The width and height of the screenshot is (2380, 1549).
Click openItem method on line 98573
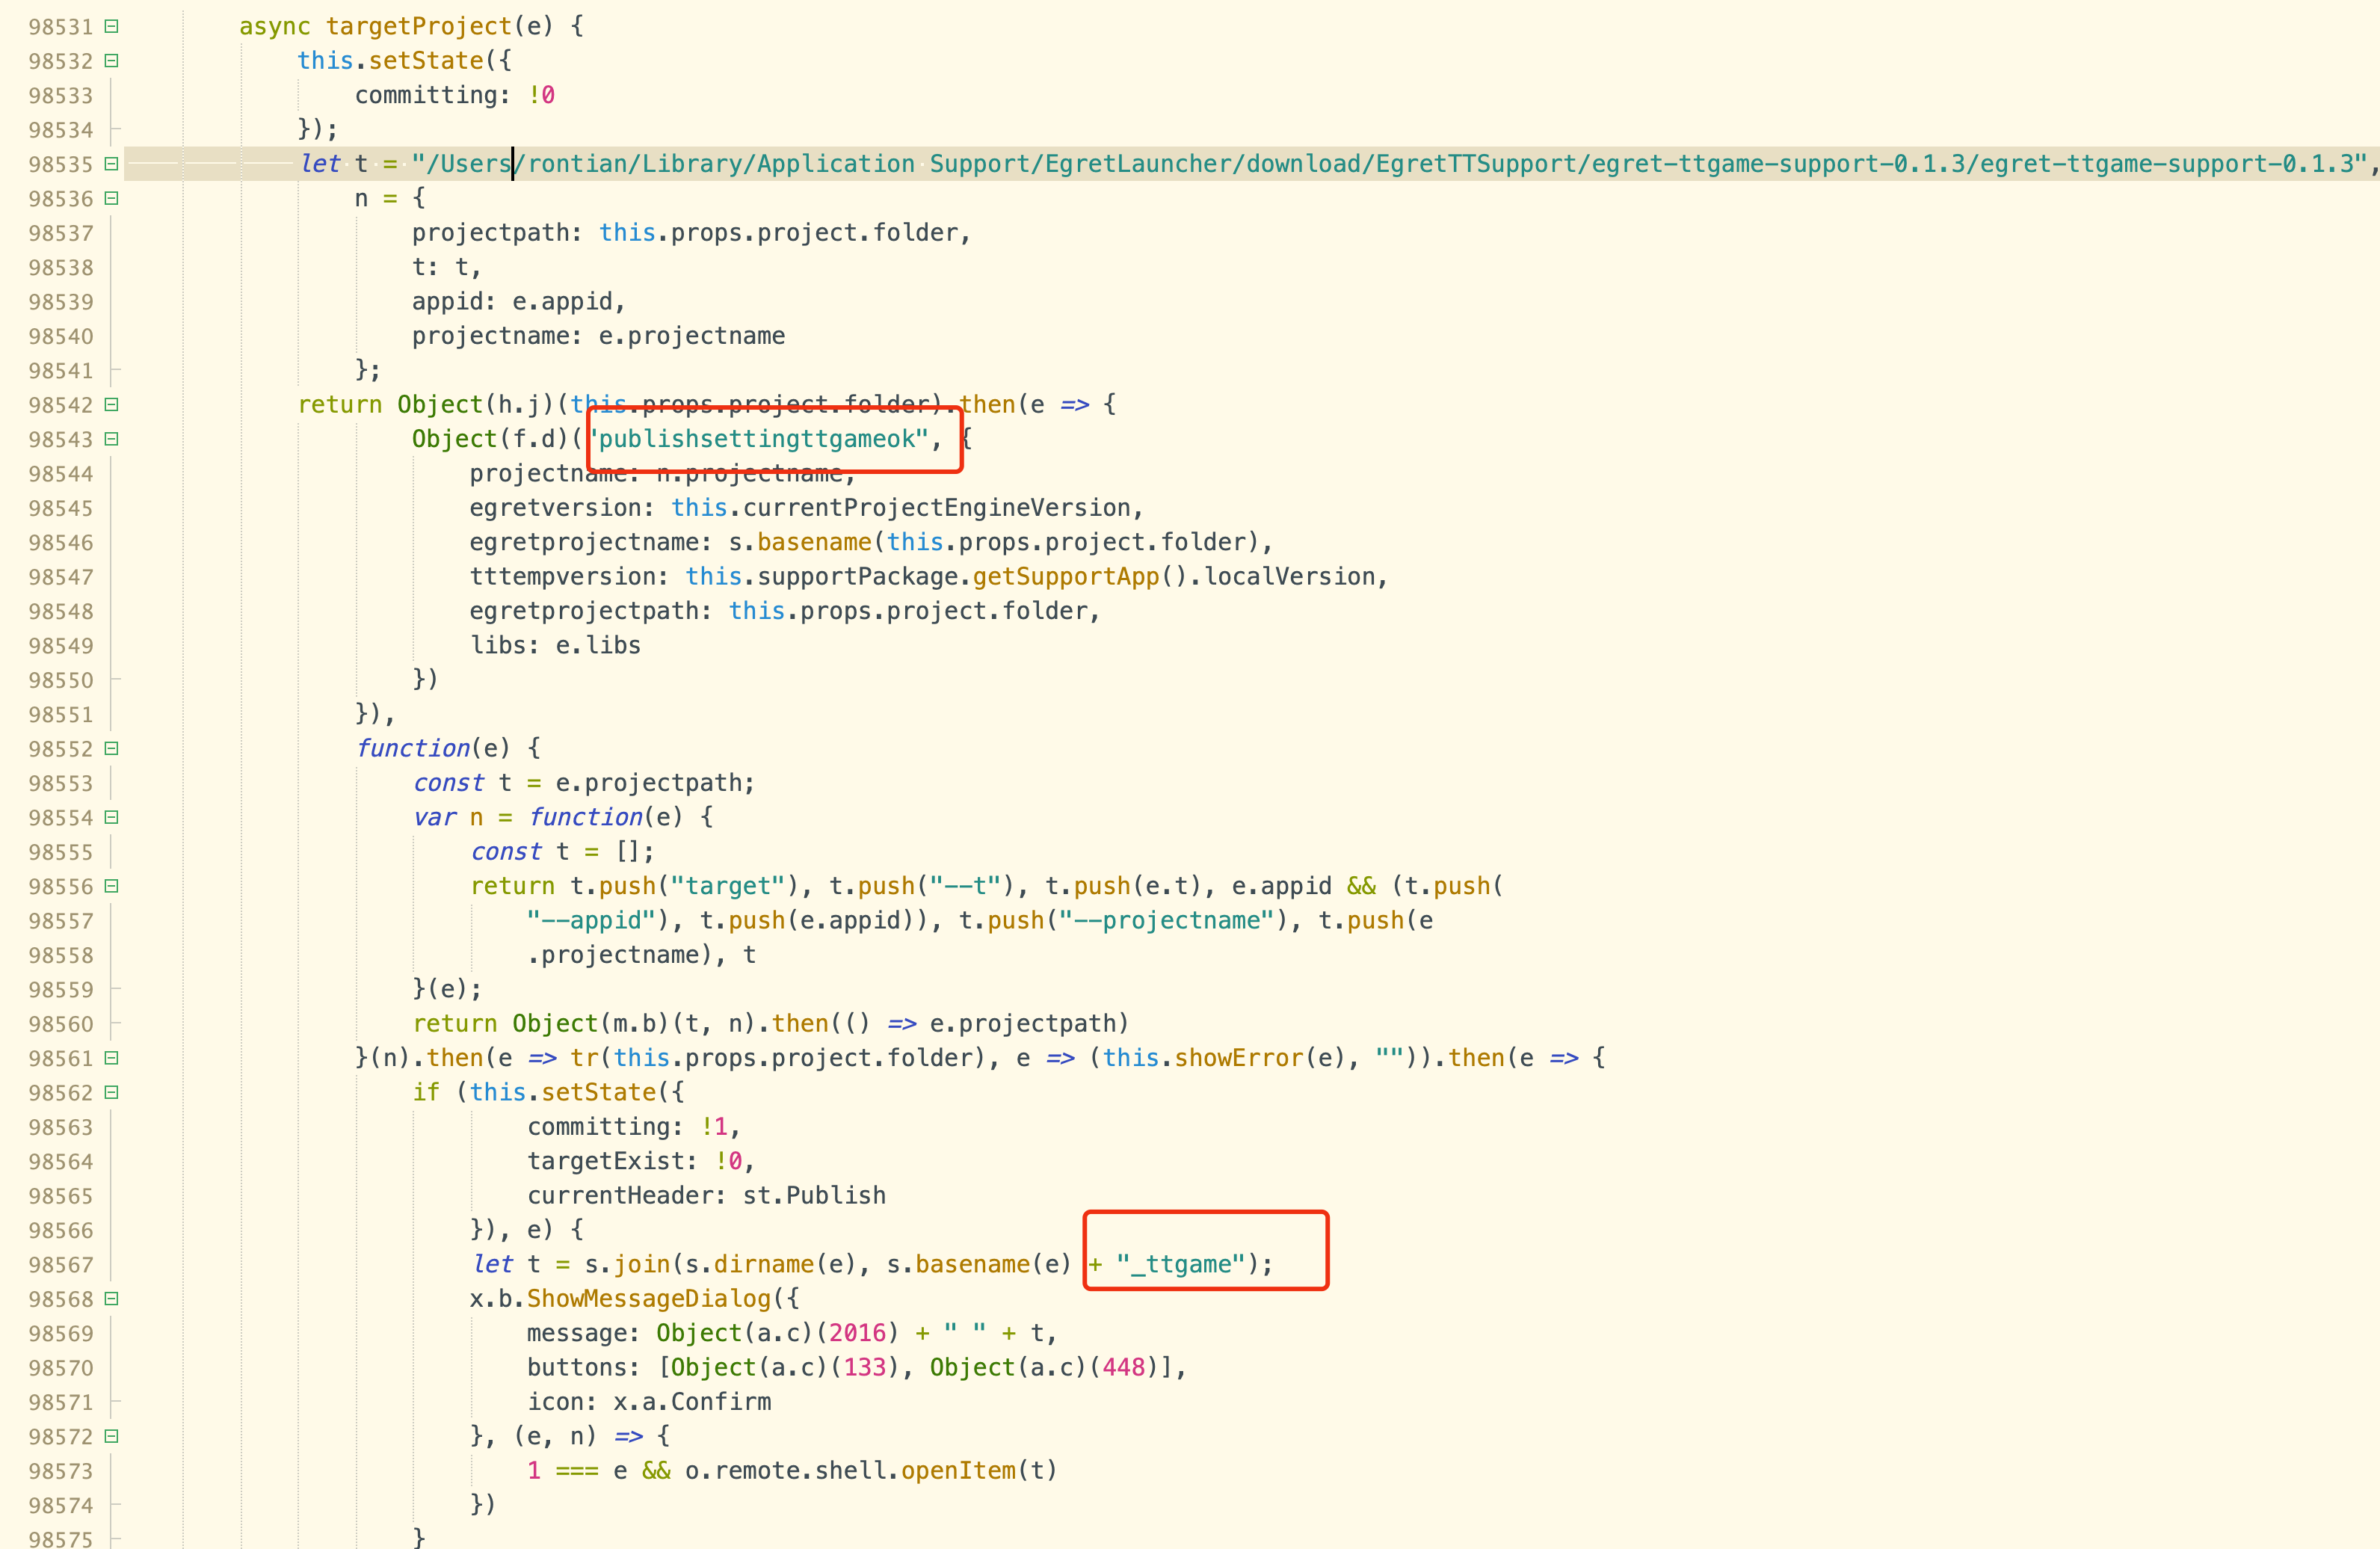coord(958,1470)
